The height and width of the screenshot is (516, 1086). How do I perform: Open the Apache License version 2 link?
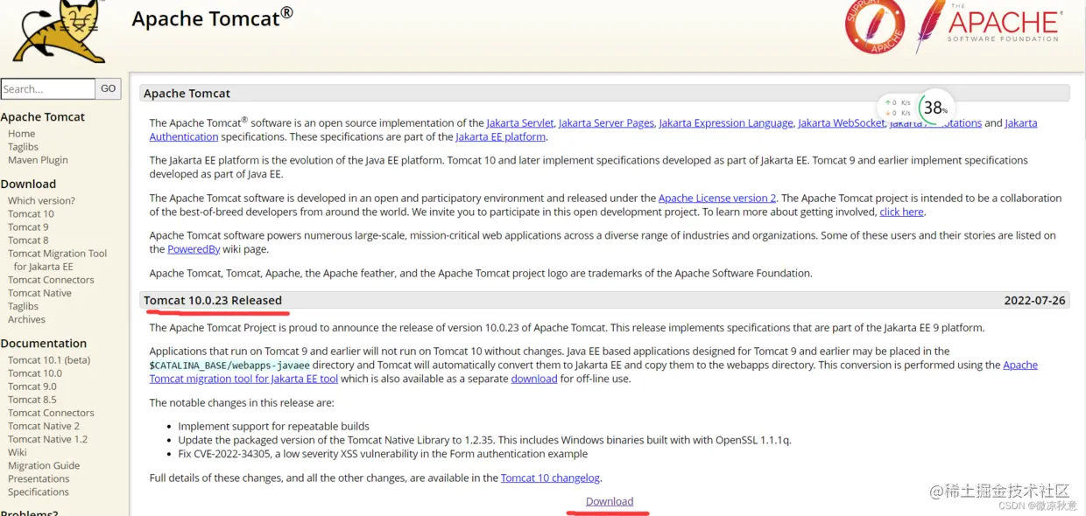717,198
